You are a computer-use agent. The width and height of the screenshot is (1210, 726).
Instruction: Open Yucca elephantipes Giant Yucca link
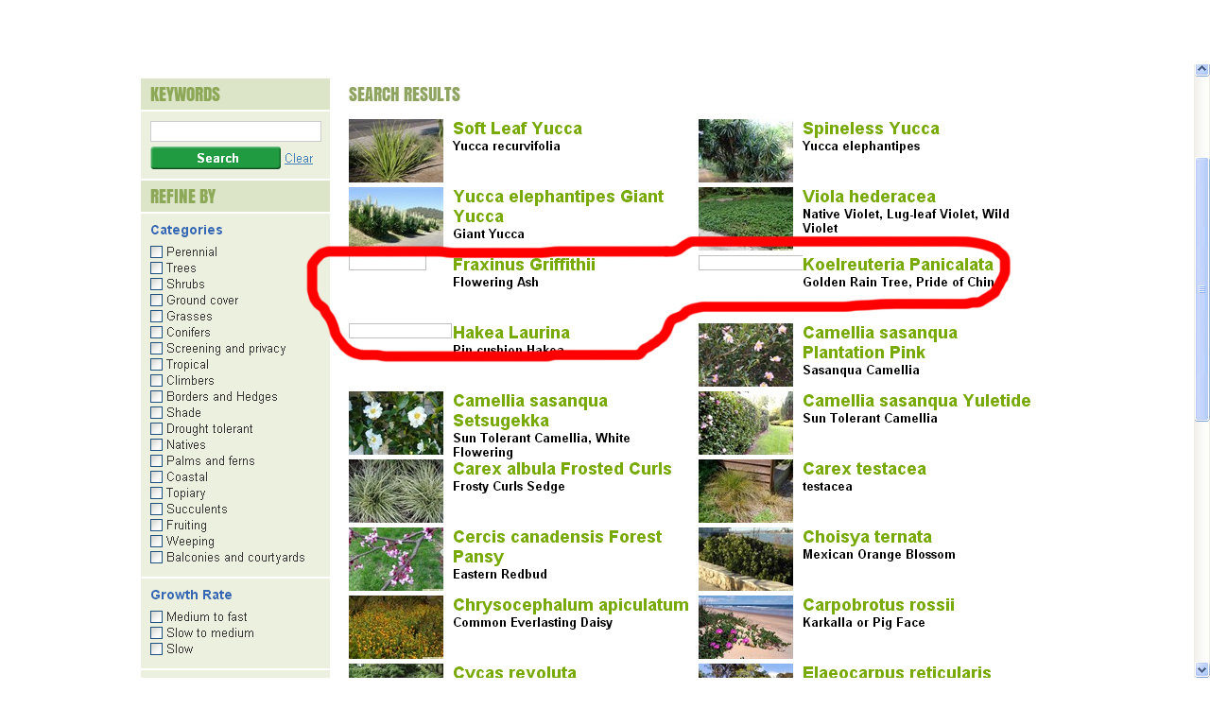point(558,206)
